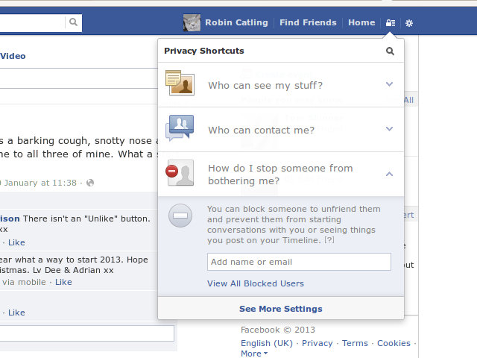Select 'How do I stop someone from bothering me?'
Image resolution: width=477 pixels, height=358 pixels.
point(281,174)
